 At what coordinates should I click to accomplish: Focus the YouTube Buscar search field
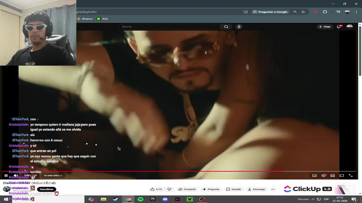click(x=170, y=27)
